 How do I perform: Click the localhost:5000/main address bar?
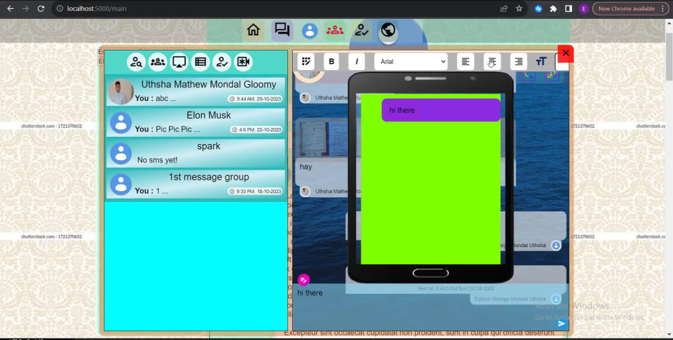pyautogui.click(x=275, y=9)
